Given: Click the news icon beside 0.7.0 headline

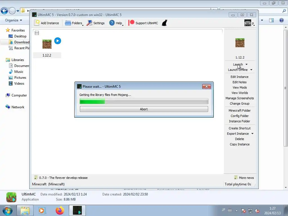Looking at the screenshot, I should [x=36, y=178].
